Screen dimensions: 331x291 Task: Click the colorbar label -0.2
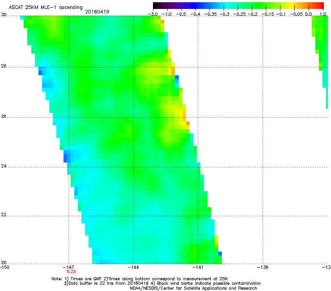pos(253,14)
